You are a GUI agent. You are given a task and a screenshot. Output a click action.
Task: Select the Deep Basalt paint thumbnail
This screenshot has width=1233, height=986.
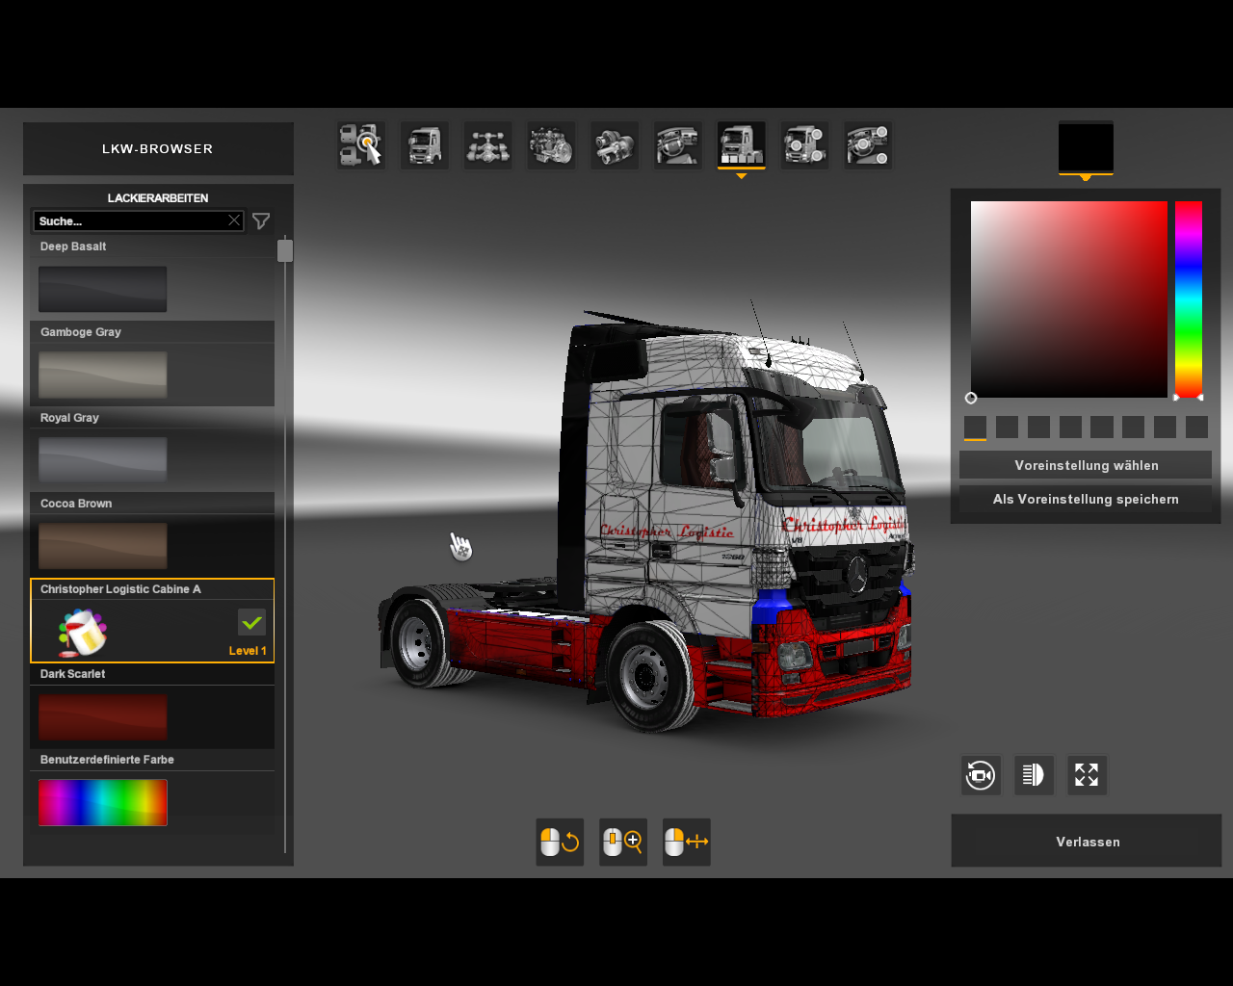coord(103,289)
